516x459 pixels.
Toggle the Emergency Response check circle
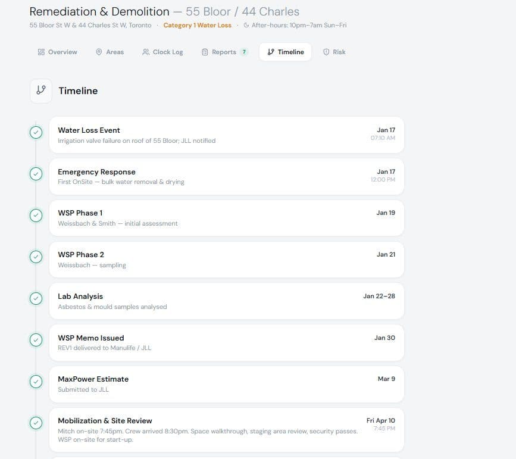pyautogui.click(x=36, y=174)
